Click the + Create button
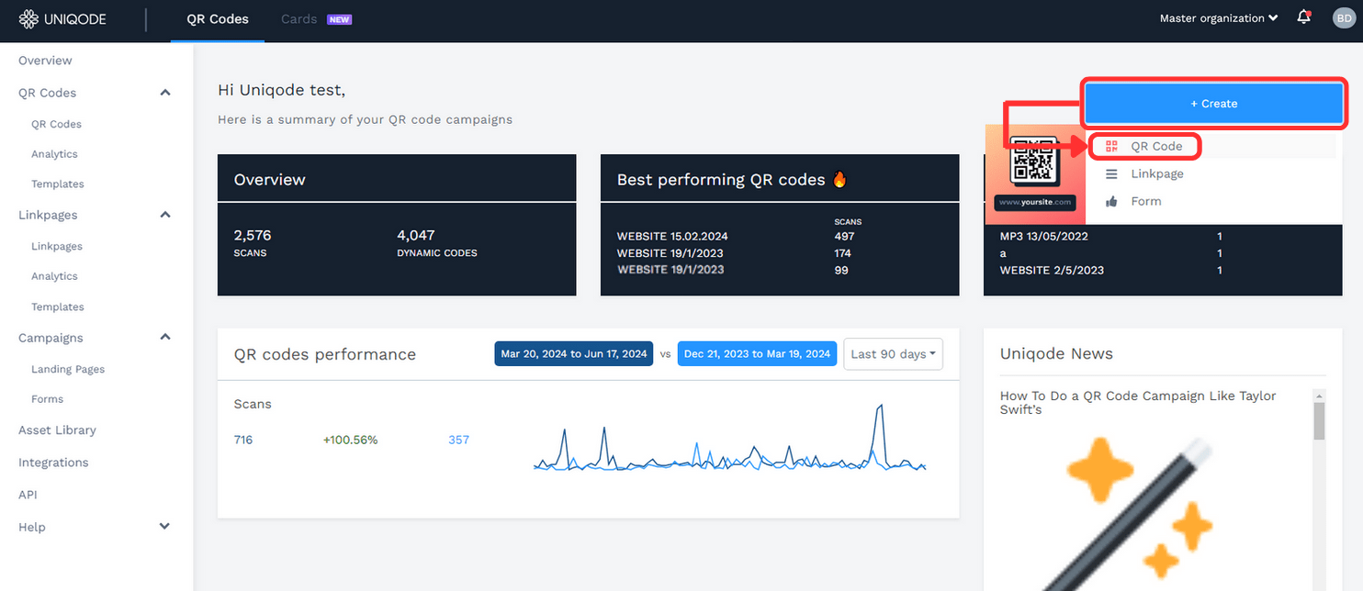This screenshot has width=1363, height=591. pyautogui.click(x=1213, y=104)
